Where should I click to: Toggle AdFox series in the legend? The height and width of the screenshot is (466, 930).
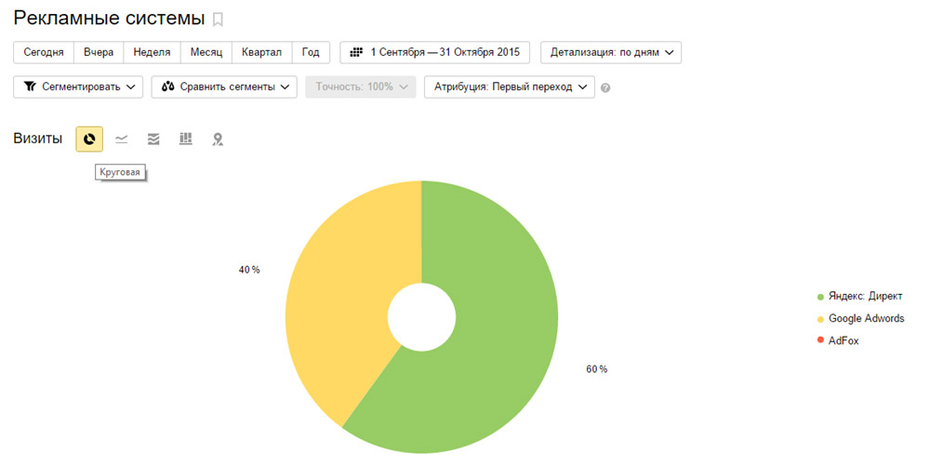point(844,341)
